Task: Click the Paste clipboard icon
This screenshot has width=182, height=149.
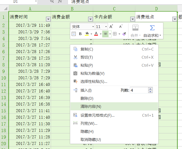Action: [x=75, y=65]
